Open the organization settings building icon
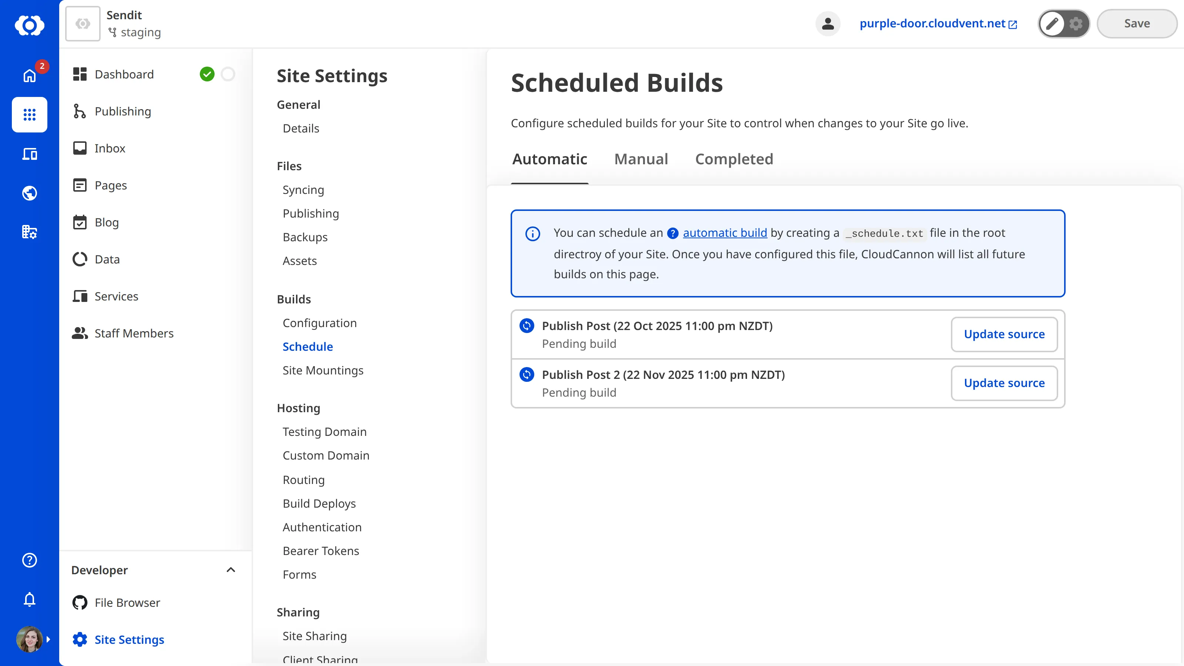Viewport: 1184px width, 666px height. [x=30, y=232]
